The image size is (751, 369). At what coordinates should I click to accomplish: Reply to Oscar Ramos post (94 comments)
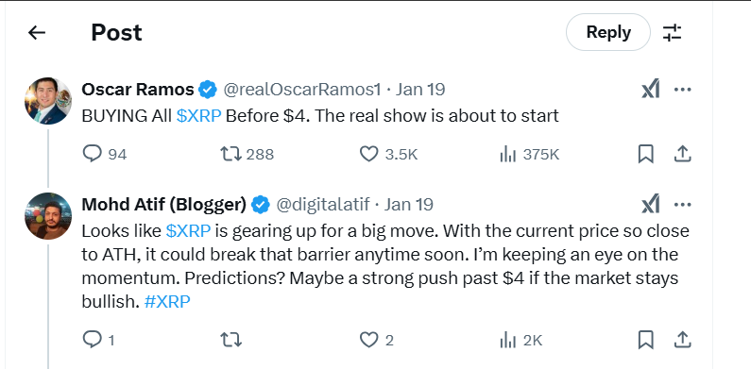pos(105,154)
